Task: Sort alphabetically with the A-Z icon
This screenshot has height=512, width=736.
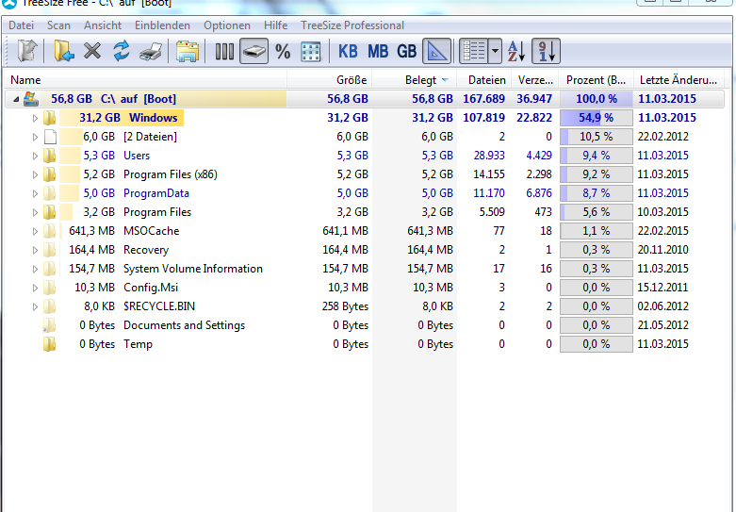Action: click(x=516, y=51)
